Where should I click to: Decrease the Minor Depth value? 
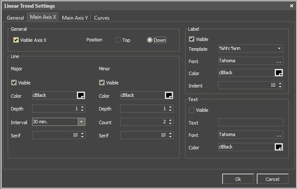tap(170, 110)
